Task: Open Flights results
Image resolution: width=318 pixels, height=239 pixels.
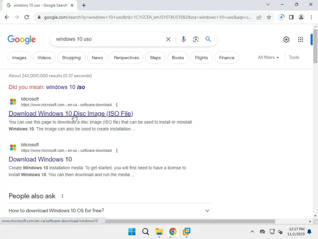Action: (201, 58)
